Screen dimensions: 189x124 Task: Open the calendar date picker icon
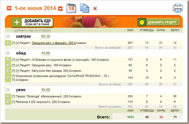(71, 8)
